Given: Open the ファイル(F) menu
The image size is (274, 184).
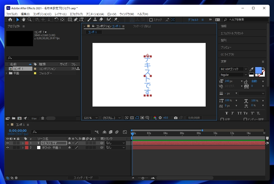Looking at the screenshot, I should coord(12,14).
